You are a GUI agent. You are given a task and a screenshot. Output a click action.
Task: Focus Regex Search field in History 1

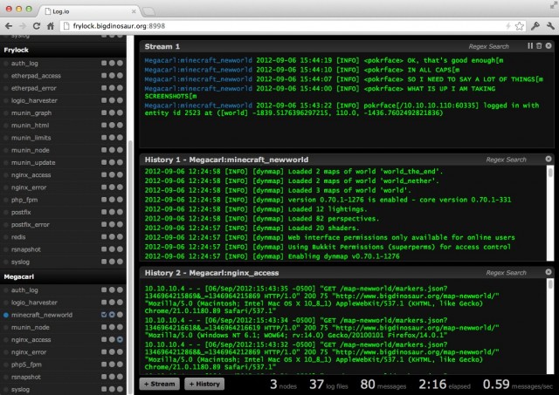[x=506, y=160]
